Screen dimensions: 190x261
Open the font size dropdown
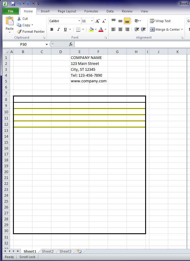(92, 21)
